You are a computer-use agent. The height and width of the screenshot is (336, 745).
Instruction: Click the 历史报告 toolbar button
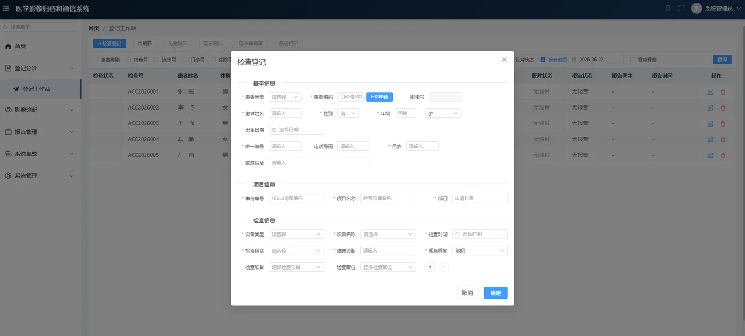(x=178, y=44)
